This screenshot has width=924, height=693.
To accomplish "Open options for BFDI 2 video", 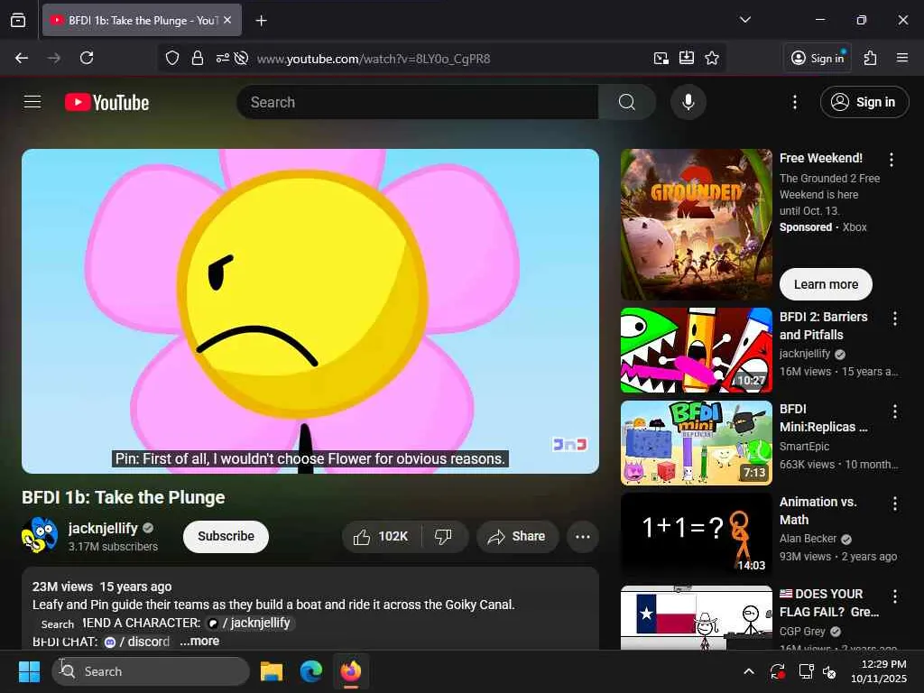I will (x=894, y=319).
